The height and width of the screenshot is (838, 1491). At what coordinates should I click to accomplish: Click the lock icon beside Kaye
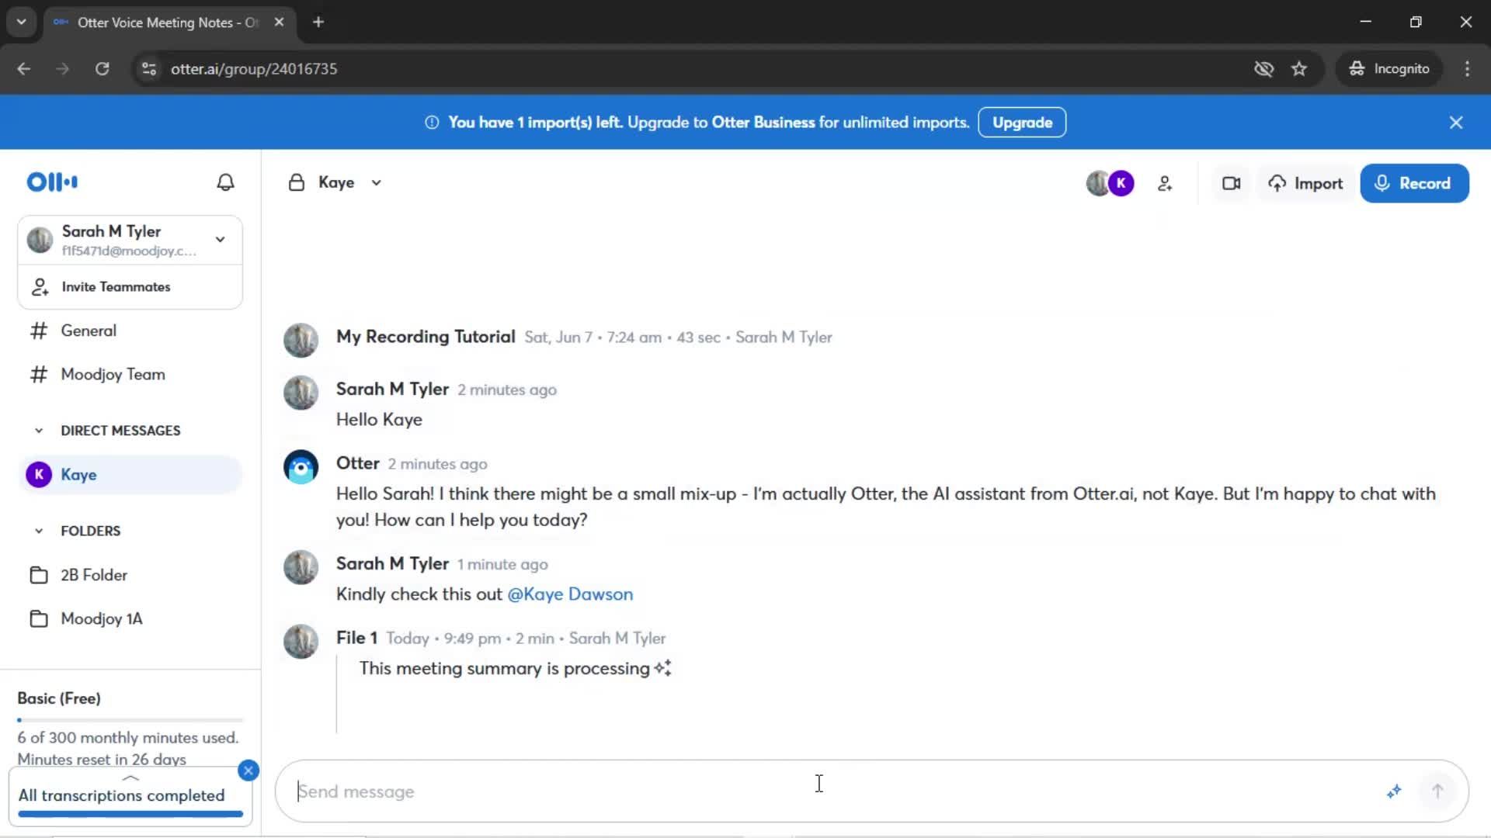pos(296,182)
